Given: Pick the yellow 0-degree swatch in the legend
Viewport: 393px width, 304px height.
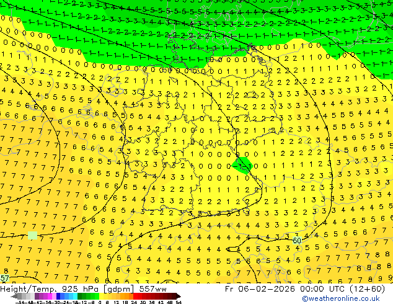Looking at the screenshot, I should pyautogui.click(x=101, y=296).
